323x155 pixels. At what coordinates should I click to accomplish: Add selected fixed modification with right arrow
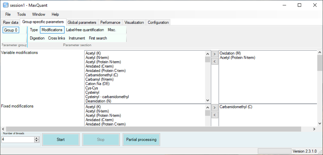pyautogui.click(x=214, y=108)
